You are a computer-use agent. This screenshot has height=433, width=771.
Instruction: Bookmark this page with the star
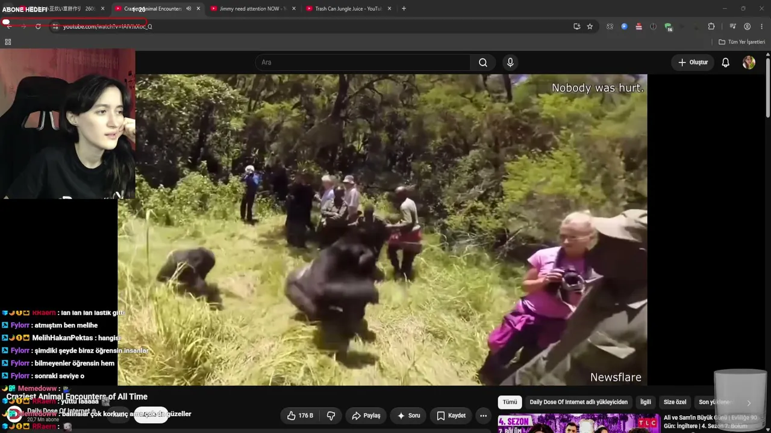[x=590, y=26]
